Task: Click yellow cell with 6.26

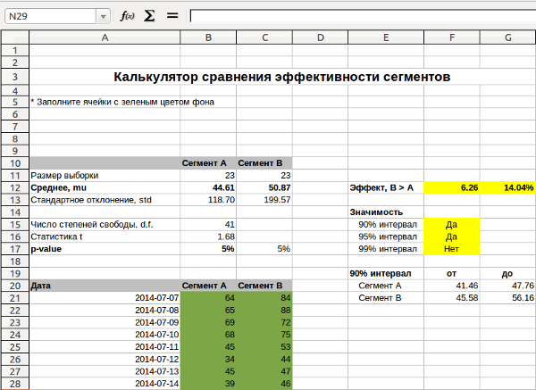Action: coord(452,187)
